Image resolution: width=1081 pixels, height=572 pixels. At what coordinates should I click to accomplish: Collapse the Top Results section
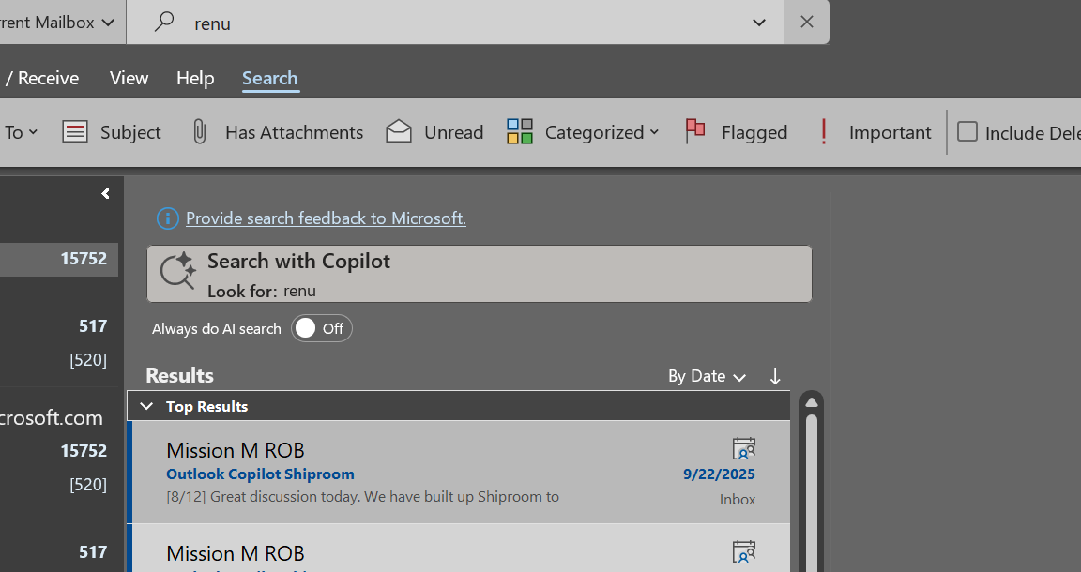pyautogui.click(x=146, y=406)
